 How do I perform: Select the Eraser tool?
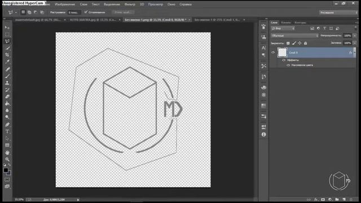(7, 96)
